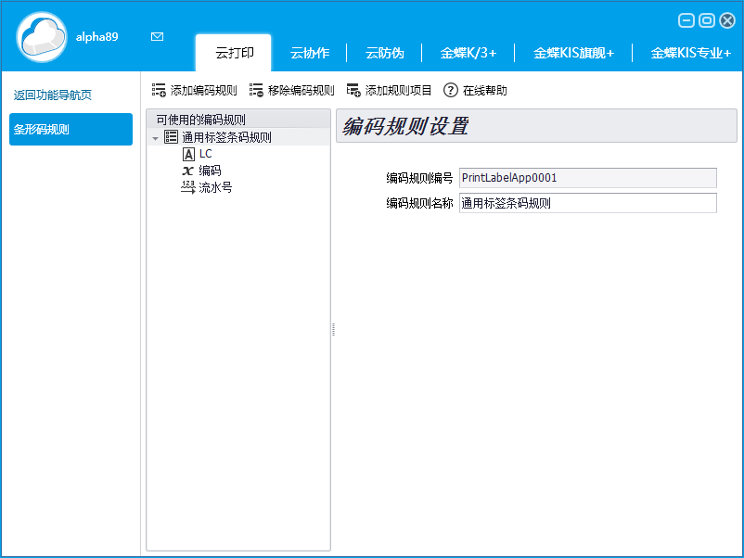Select the 流水号 tree item
744x558 pixels.
point(216,188)
